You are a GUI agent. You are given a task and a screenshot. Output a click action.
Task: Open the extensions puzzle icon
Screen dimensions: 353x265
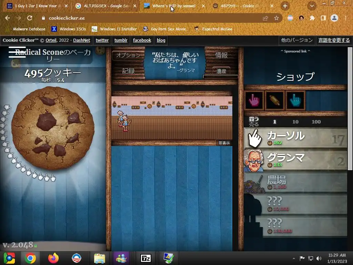pos(312,18)
